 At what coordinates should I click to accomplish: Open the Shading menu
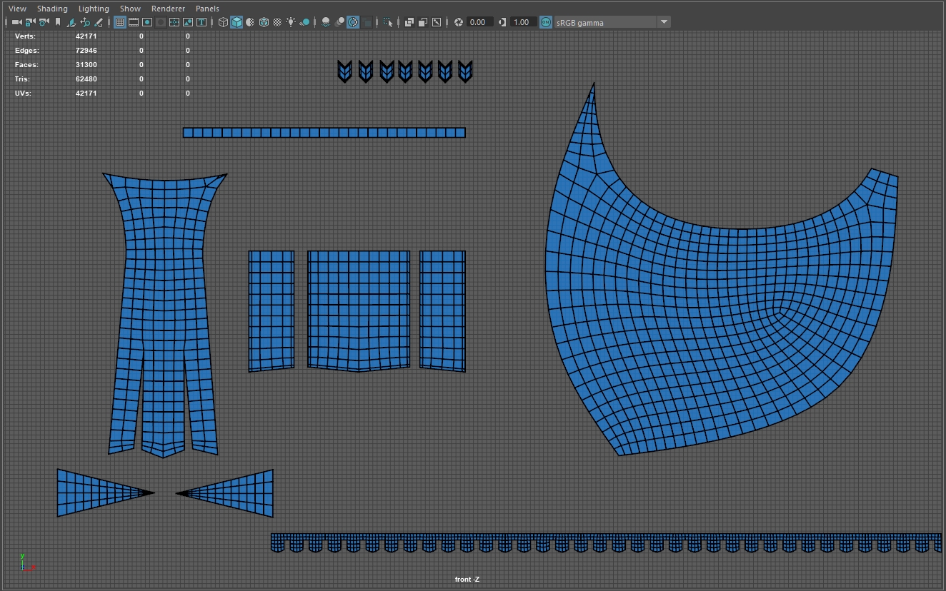(52, 9)
